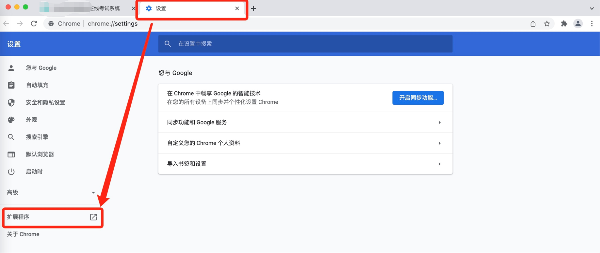The width and height of the screenshot is (600, 253).
Task: Click the clipboard icon beside 自动填充
Action: pos(11,85)
